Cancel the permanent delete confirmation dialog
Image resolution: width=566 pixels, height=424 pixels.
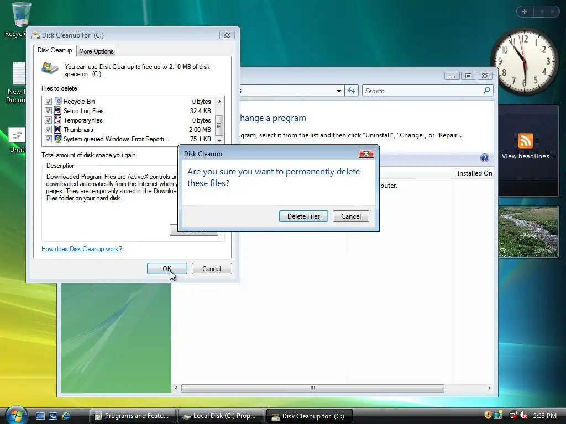[351, 216]
